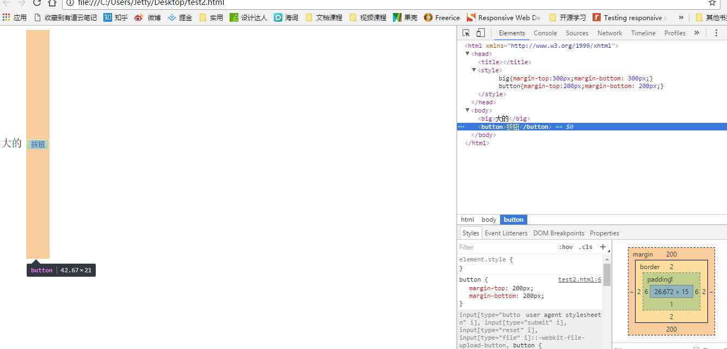Toggle :hov element state panel
This screenshot has height=349, width=727.
[x=565, y=247]
